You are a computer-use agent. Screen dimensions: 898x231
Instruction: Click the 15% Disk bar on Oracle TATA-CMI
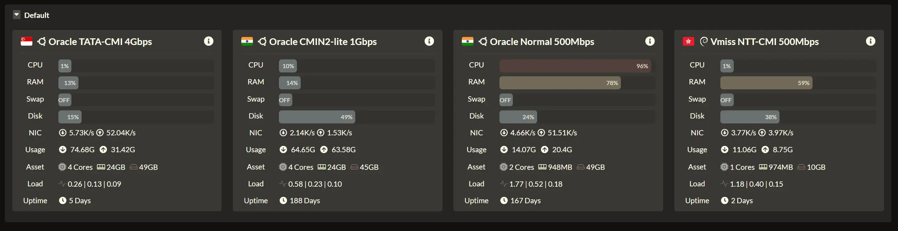(x=70, y=117)
